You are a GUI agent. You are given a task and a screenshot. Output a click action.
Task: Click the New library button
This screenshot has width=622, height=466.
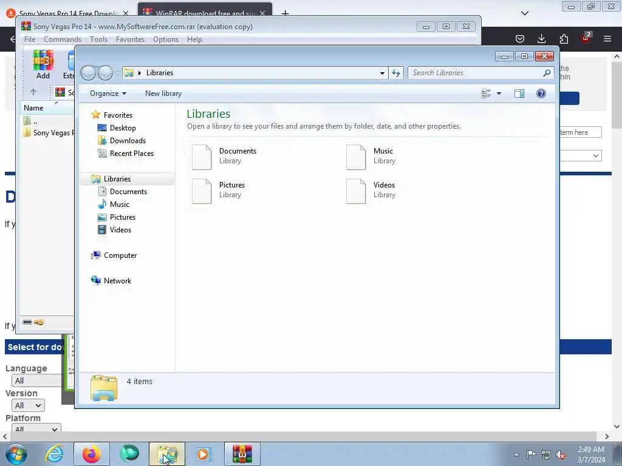pos(163,93)
